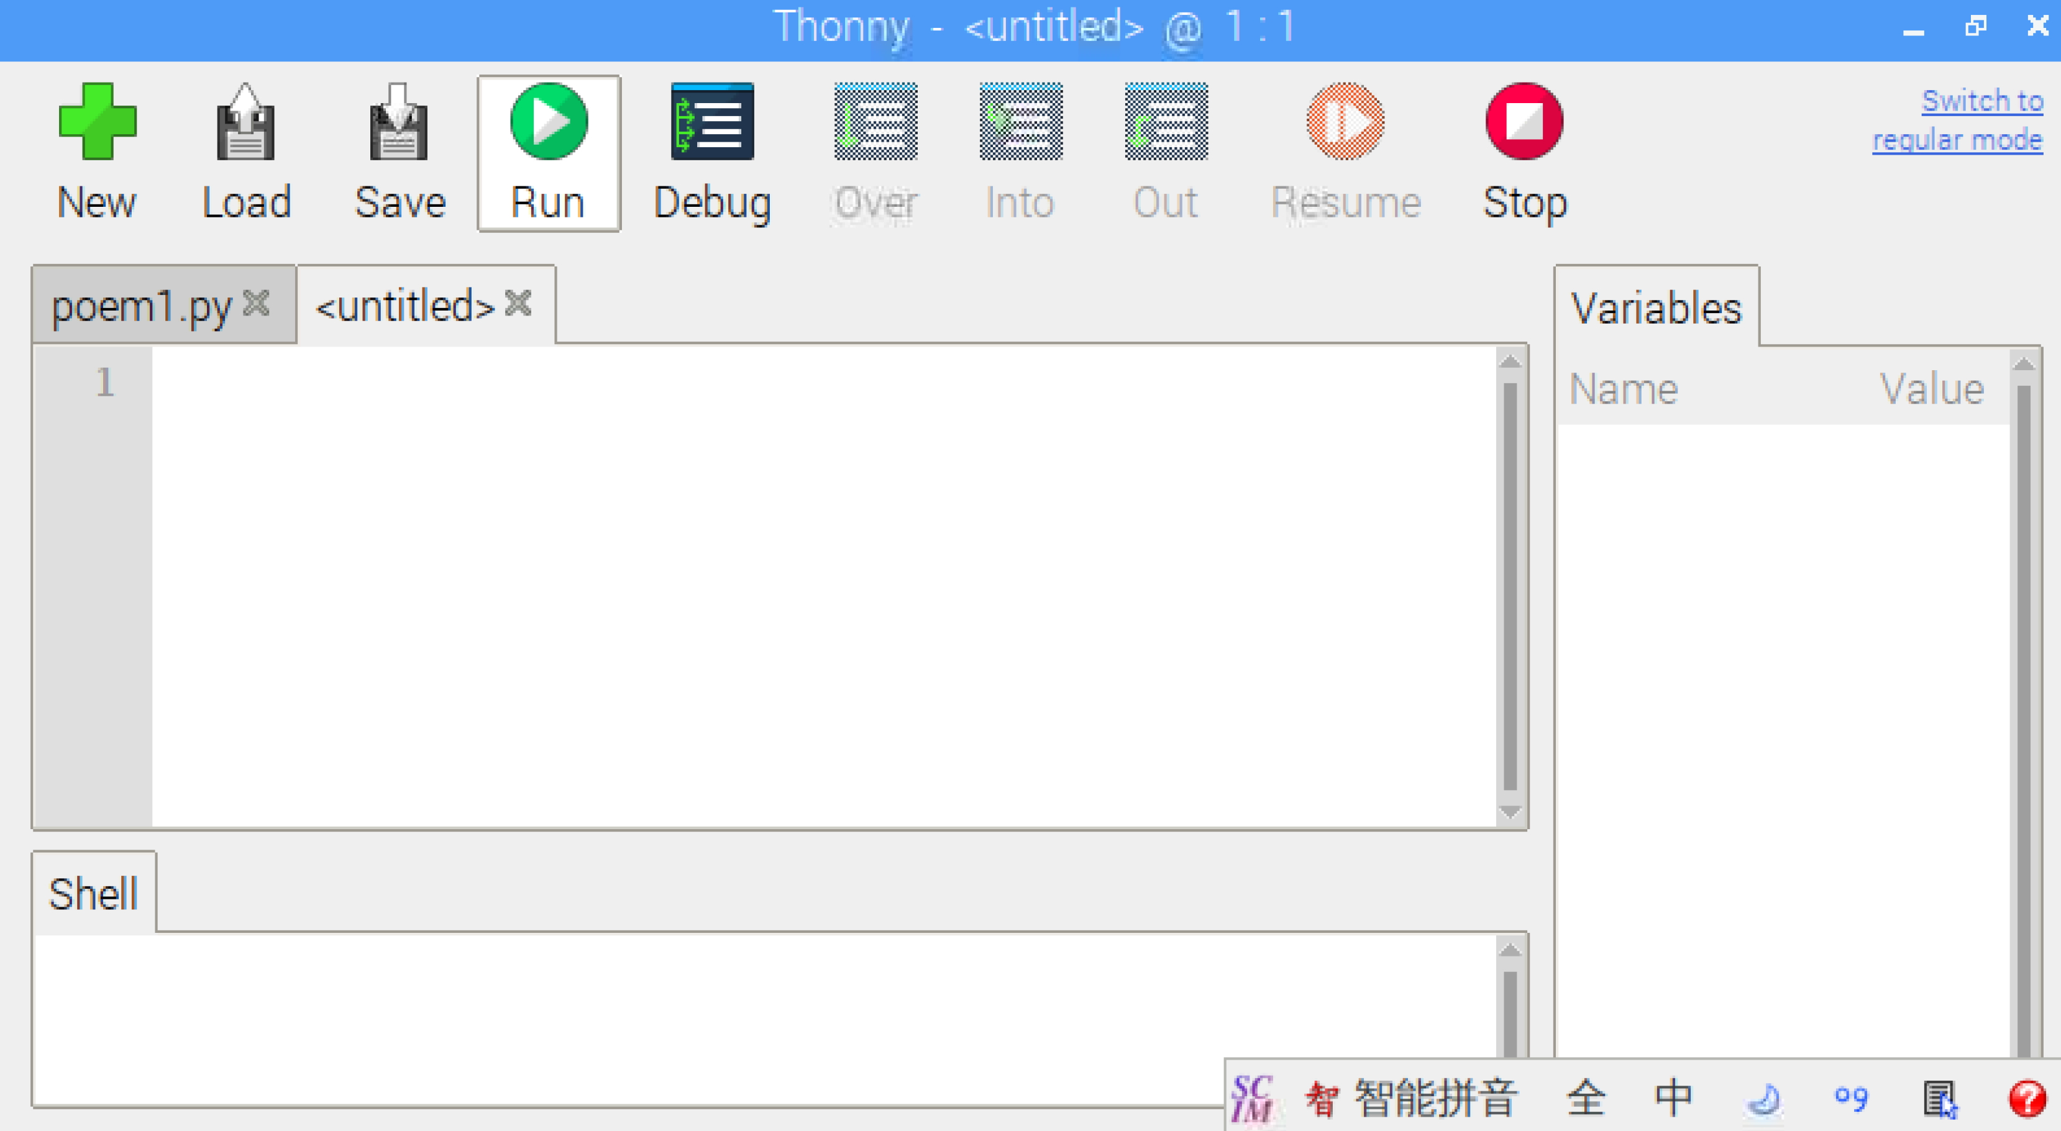The height and width of the screenshot is (1131, 2061).
Task: Switch to the poem1.py tab
Action: coord(142,306)
